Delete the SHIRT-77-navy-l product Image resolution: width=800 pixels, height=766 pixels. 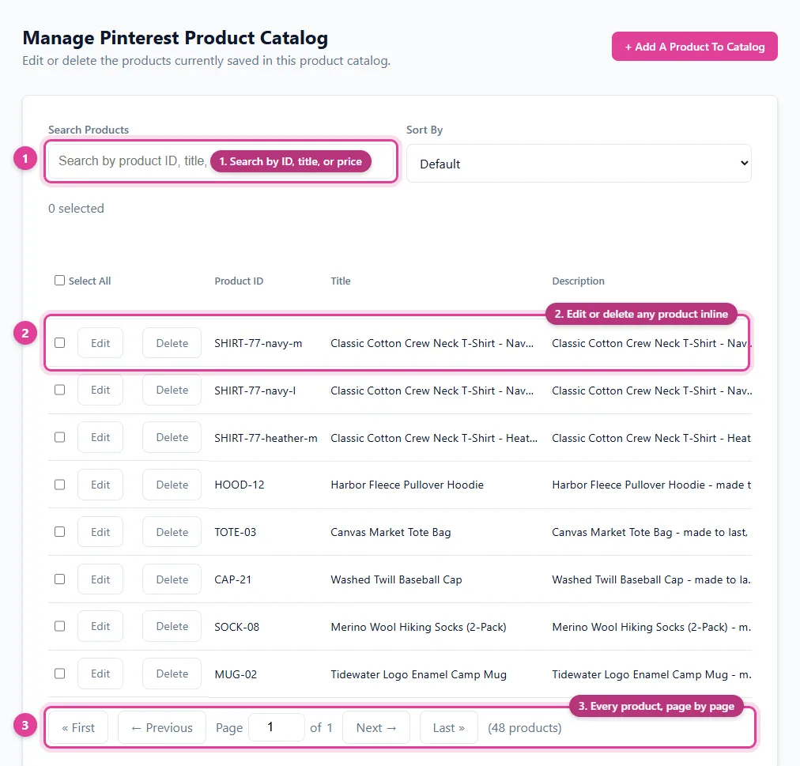tap(172, 390)
